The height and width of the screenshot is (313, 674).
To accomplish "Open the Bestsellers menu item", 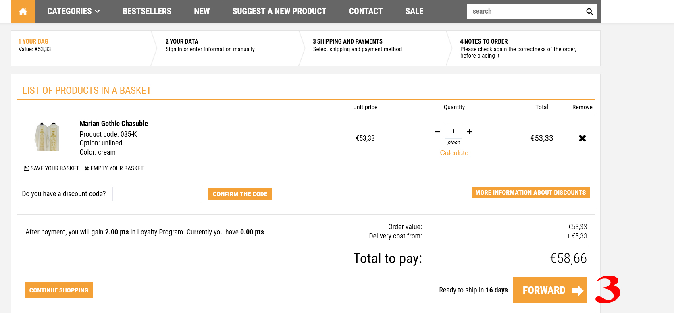I will (147, 11).
